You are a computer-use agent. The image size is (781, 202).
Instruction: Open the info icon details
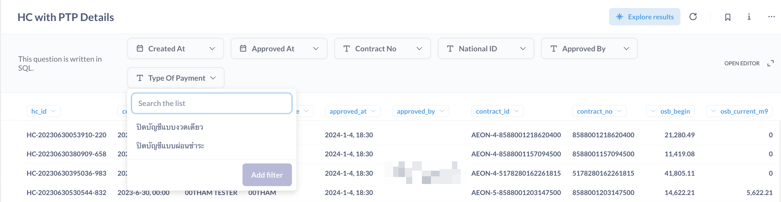click(x=749, y=17)
